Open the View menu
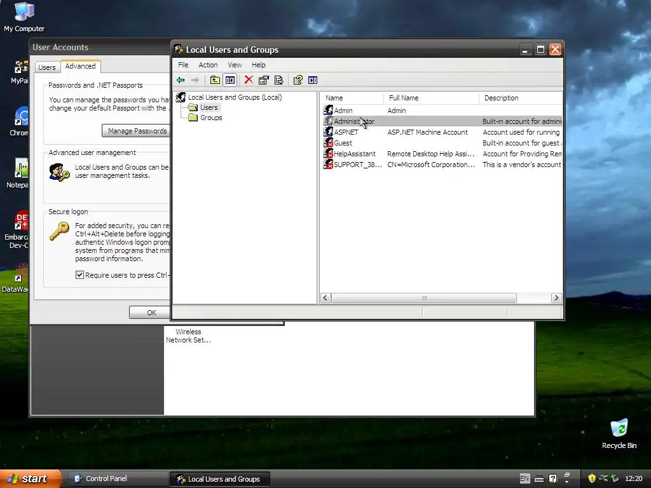This screenshot has width=651, height=488. 235,65
